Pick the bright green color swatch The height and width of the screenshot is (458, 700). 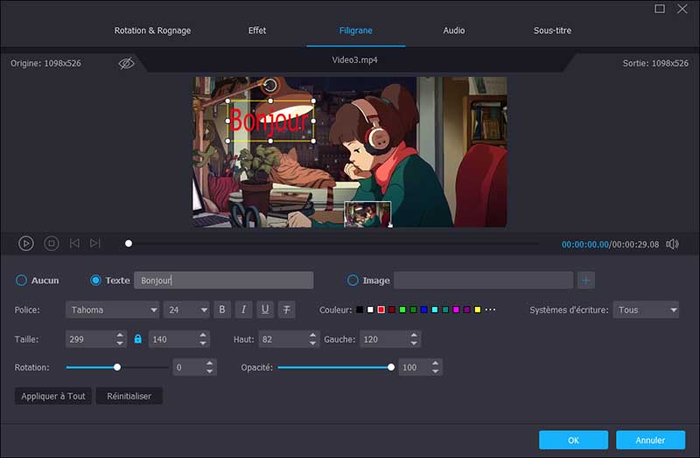click(402, 309)
